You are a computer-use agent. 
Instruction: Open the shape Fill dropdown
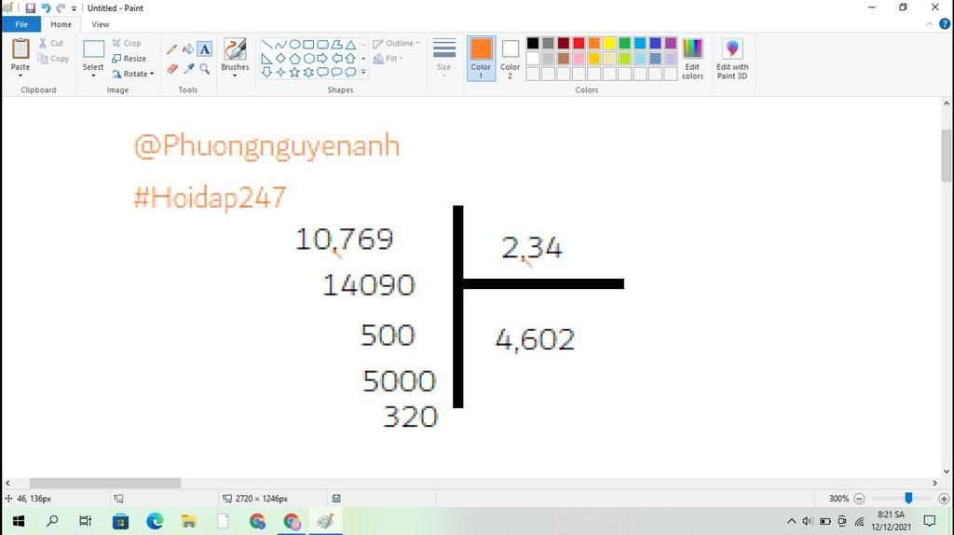click(388, 59)
